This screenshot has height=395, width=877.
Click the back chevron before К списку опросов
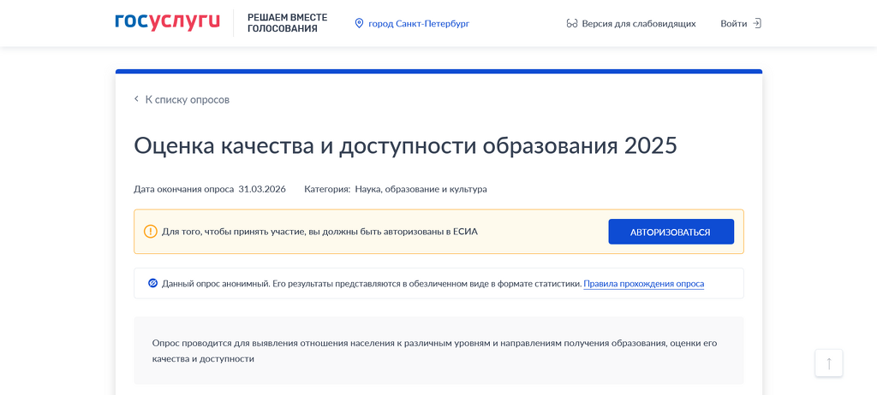pyautogui.click(x=136, y=99)
